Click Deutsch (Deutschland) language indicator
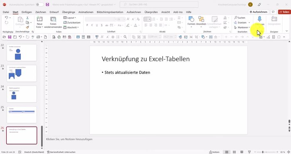 [34, 152]
